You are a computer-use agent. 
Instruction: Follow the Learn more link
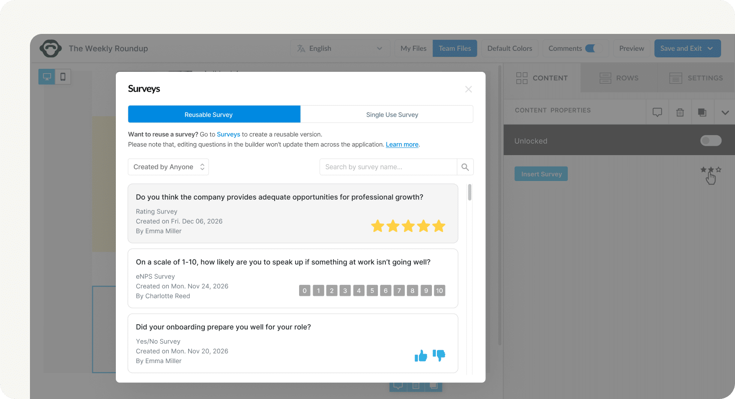[401, 144]
